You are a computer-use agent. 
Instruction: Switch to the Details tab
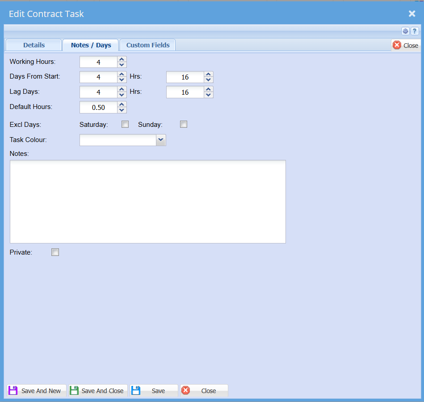pos(34,45)
